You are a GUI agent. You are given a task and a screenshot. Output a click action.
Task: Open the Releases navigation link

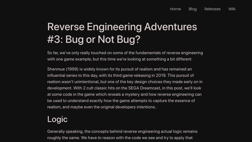click(212, 9)
